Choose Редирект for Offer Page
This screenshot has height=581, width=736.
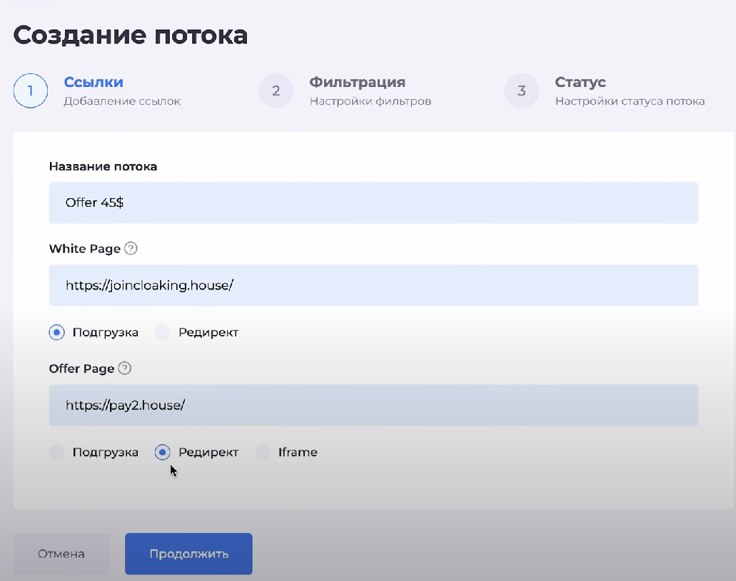click(x=163, y=452)
